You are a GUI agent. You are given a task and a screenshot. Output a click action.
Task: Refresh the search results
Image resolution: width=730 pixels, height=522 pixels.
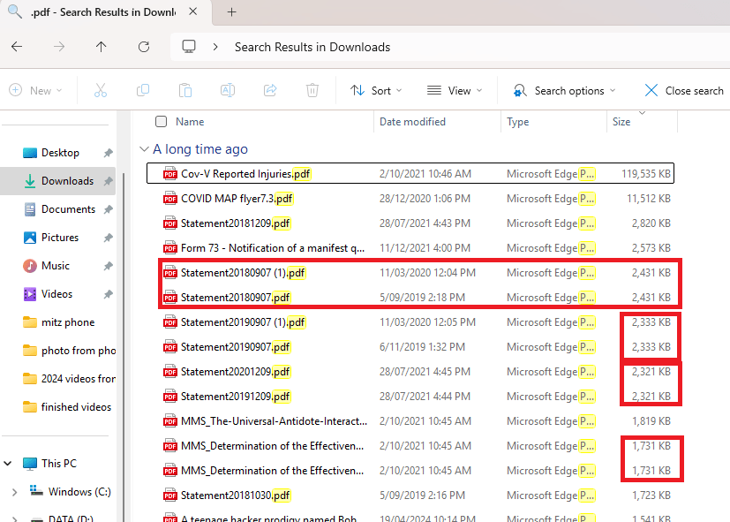click(x=144, y=47)
